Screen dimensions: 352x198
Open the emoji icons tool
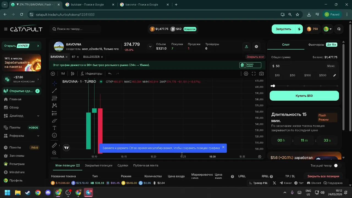tap(54, 135)
